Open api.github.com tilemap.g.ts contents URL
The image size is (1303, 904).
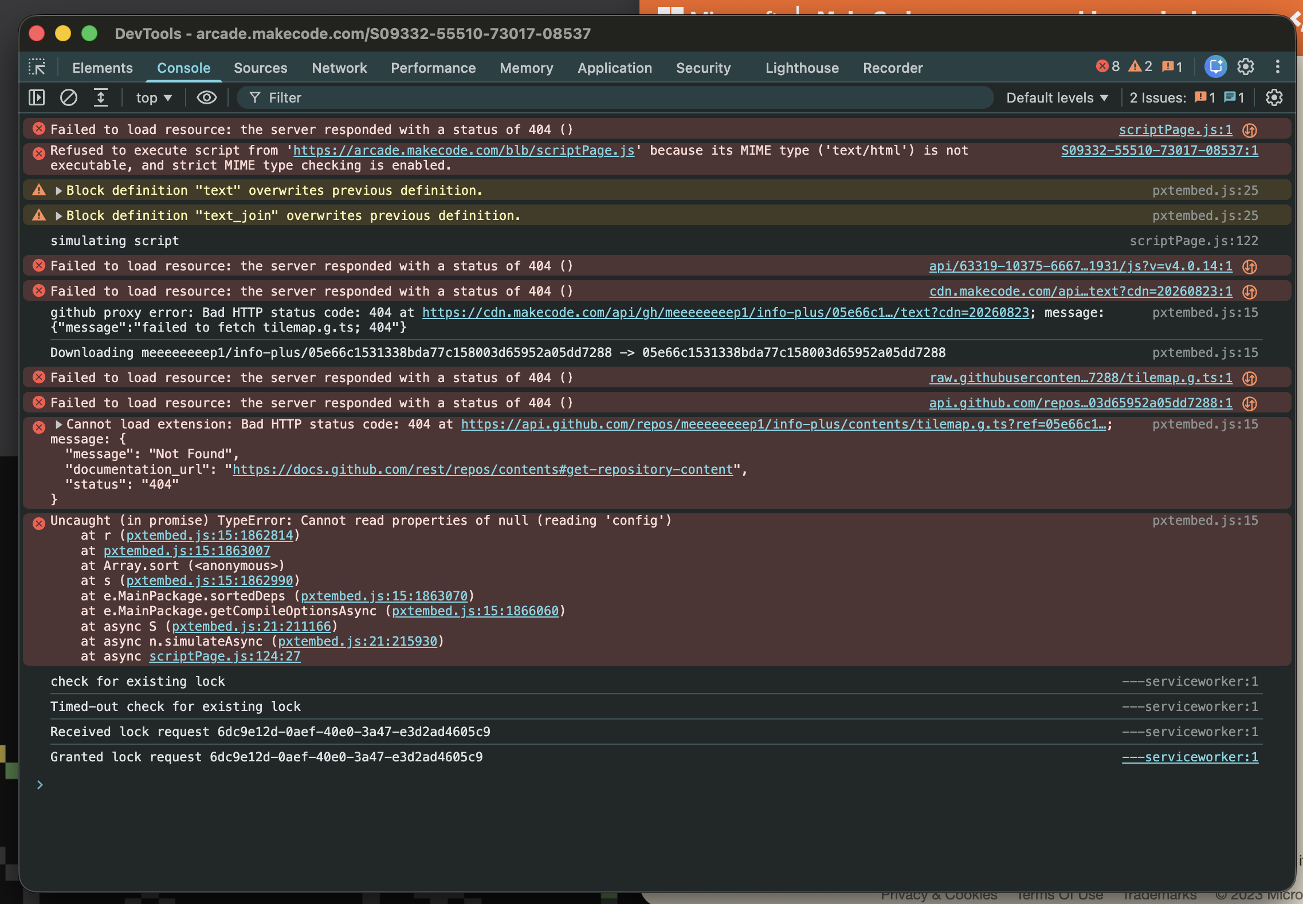pyautogui.click(x=784, y=425)
